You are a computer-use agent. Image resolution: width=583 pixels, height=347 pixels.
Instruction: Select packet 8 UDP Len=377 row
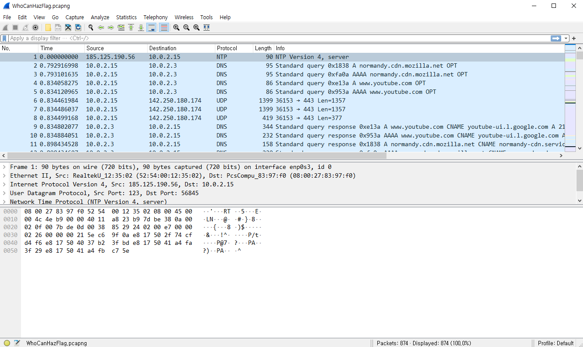click(282, 118)
